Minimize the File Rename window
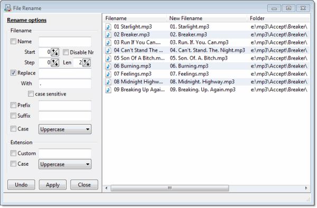 coord(274,8)
